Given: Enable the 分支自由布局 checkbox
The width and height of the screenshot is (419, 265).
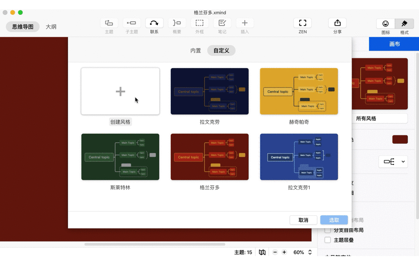Looking at the screenshot, I should (327, 230).
